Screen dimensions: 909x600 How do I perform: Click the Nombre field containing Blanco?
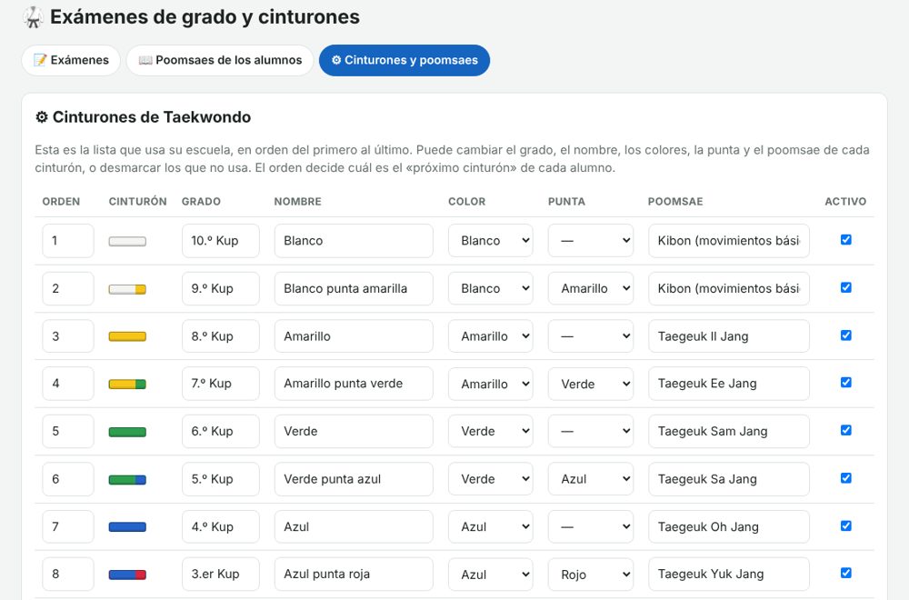354,241
